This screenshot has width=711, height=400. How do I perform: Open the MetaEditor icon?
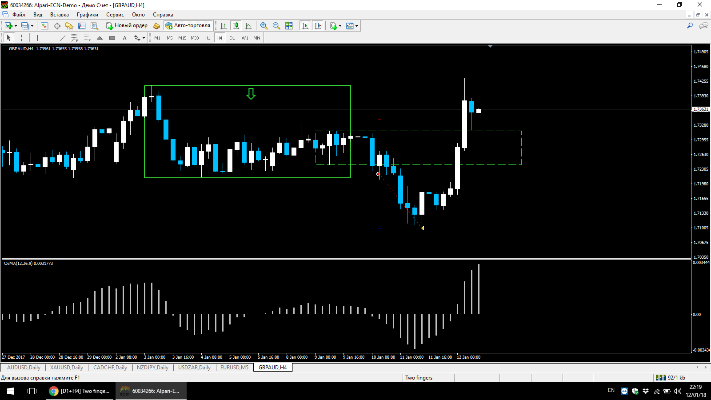pyautogui.click(x=156, y=26)
